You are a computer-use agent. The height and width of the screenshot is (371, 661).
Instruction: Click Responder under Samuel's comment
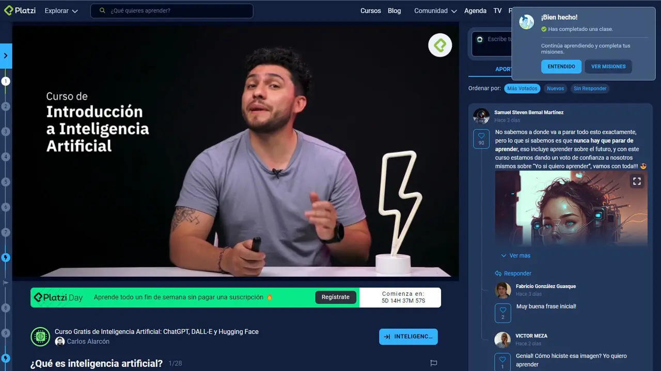[513, 274]
